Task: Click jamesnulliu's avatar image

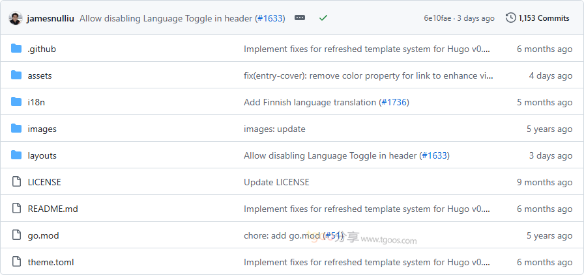Action: click(x=16, y=18)
